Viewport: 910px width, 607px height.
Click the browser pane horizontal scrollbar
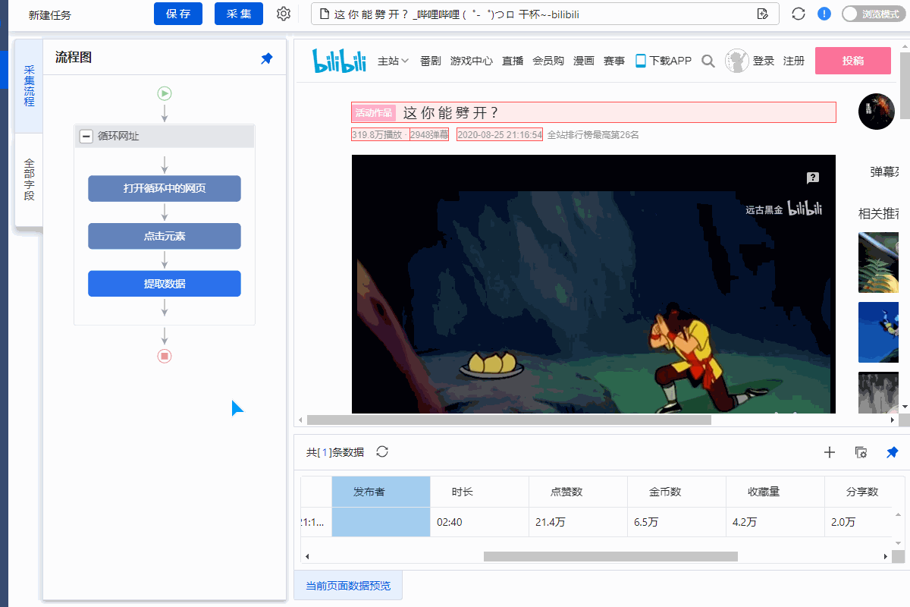tap(509, 420)
